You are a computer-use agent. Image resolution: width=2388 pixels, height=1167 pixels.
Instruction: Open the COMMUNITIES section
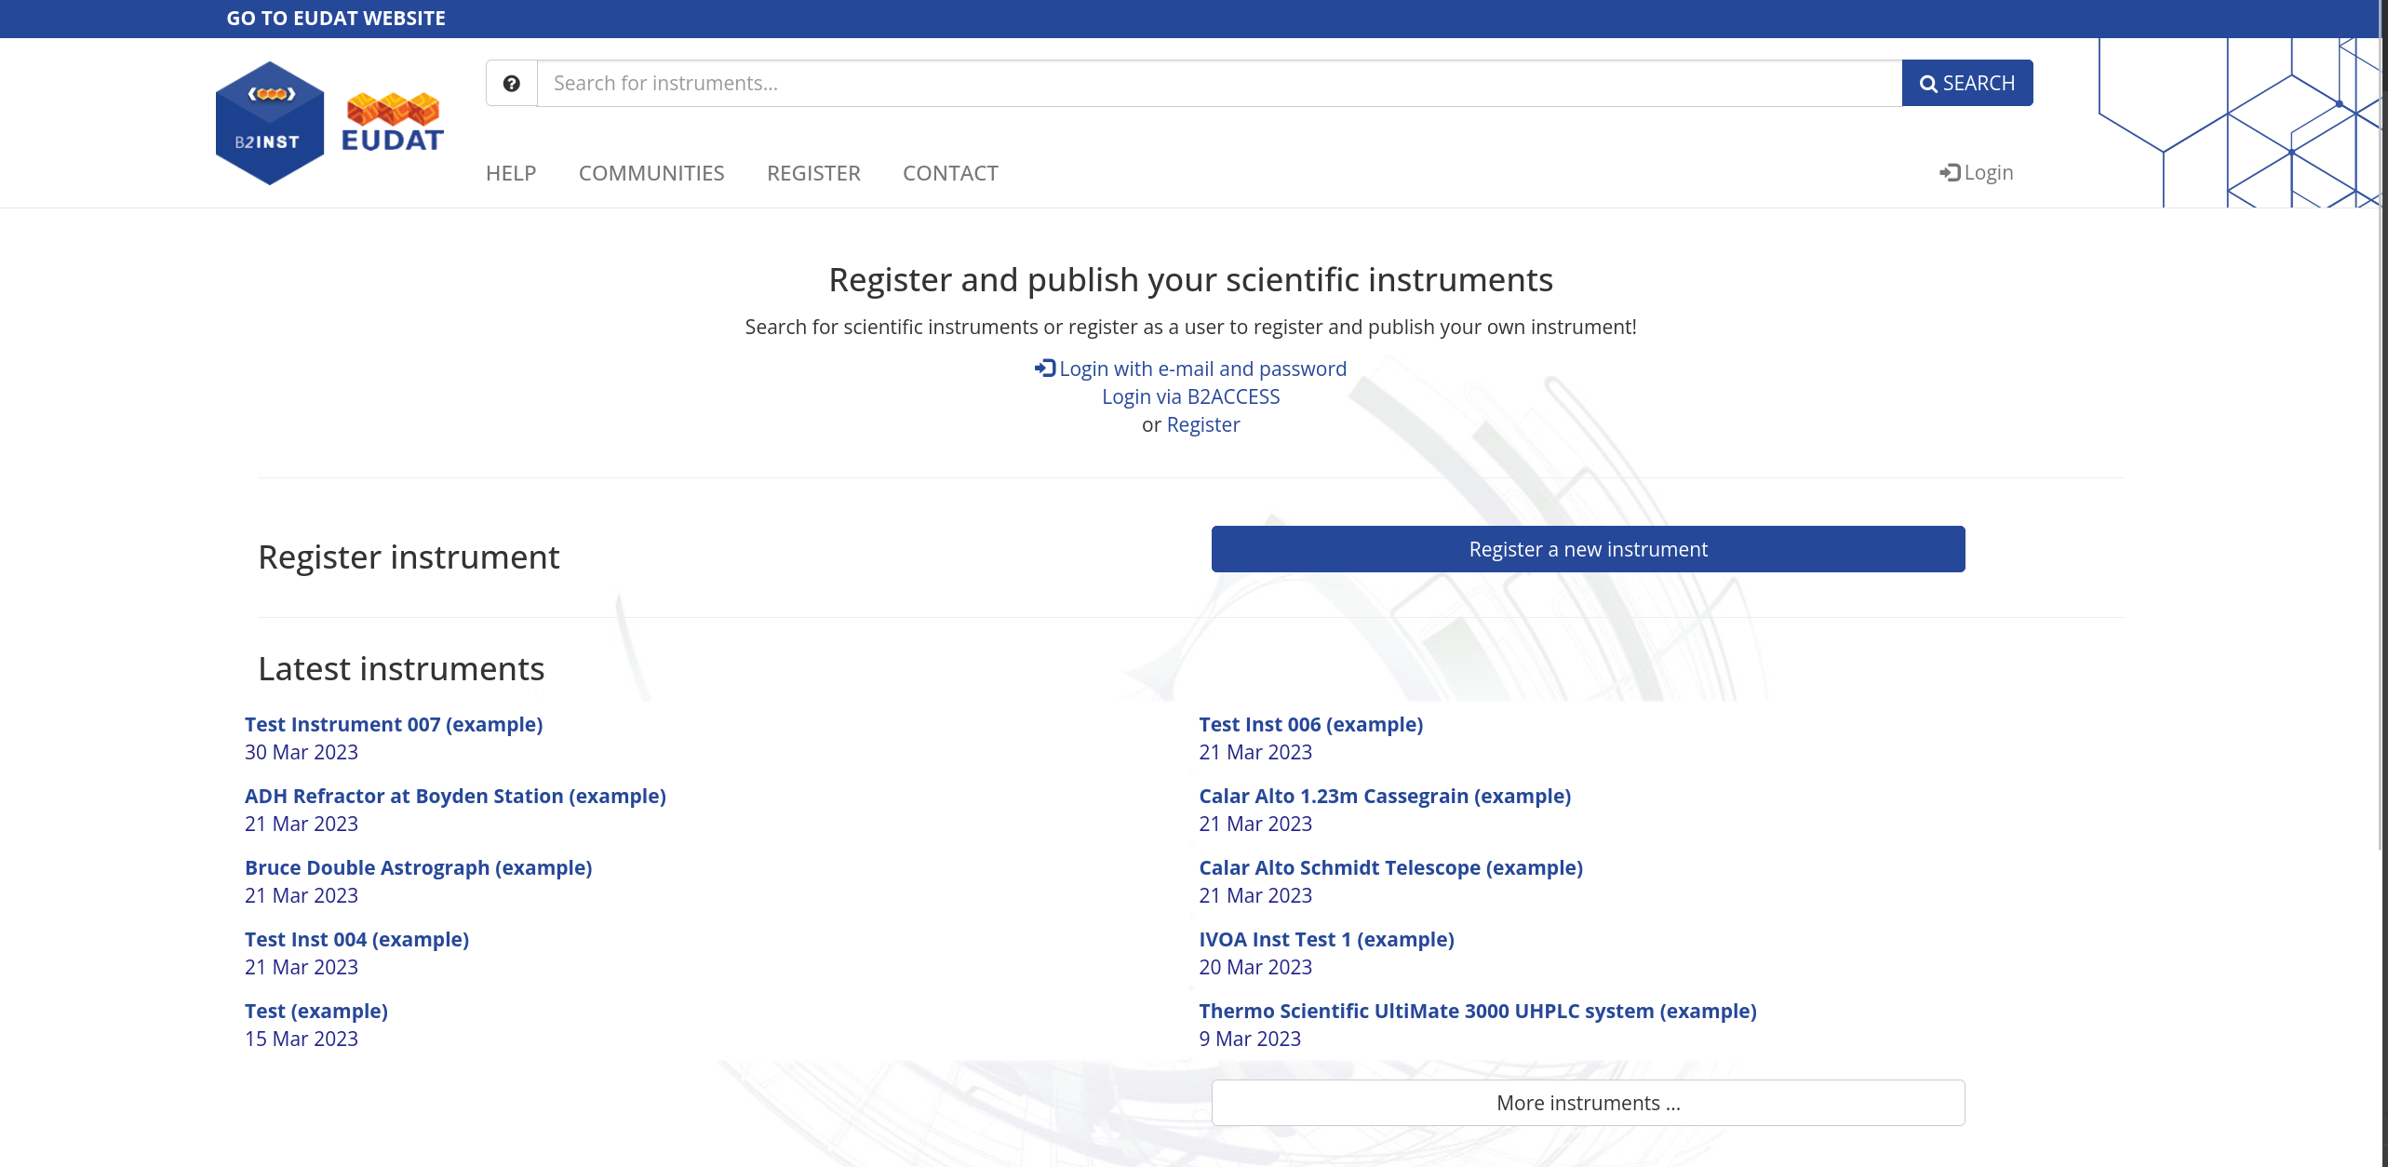651,172
